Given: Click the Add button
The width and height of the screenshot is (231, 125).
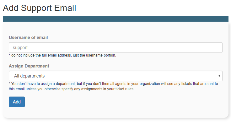Looking at the screenshot, I should click(x=17, y=102).
